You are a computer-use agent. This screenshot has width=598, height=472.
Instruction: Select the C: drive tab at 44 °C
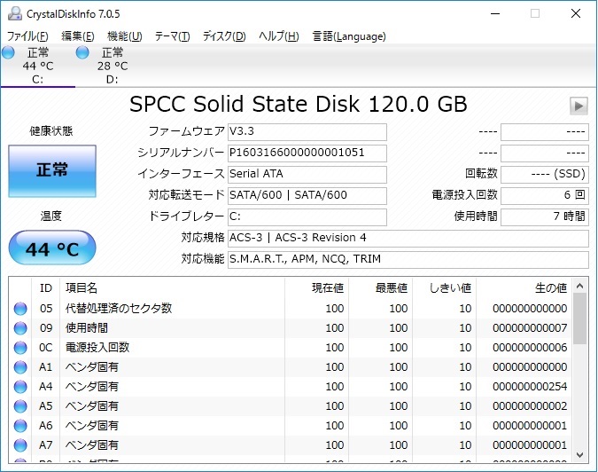point(38,66)
